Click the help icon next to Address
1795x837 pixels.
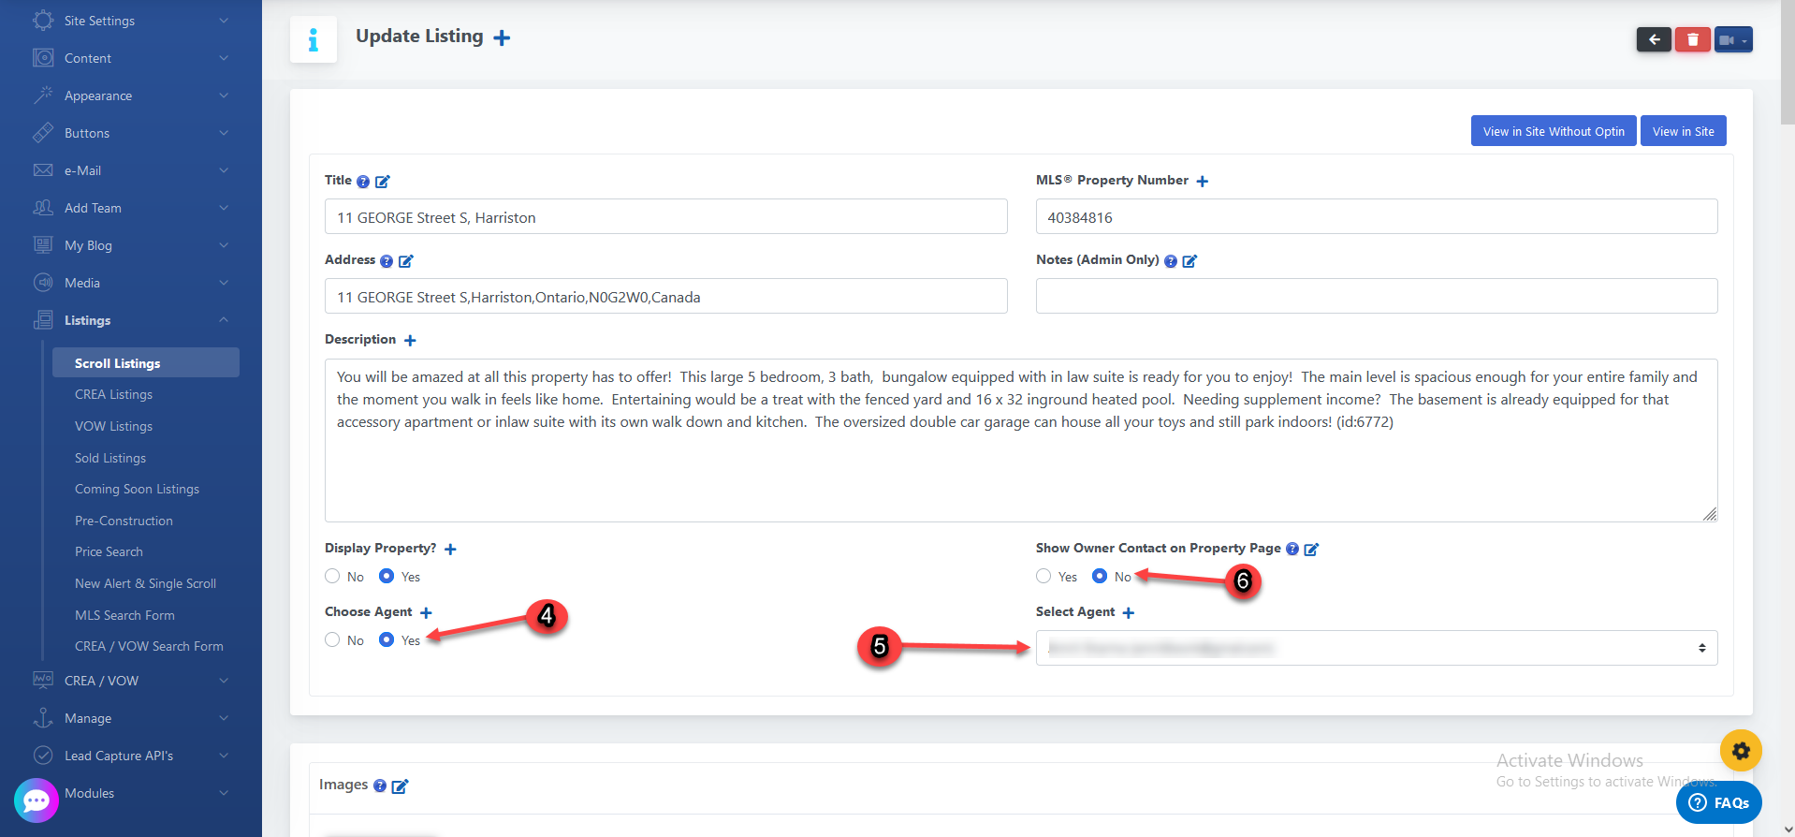(387, 261)
